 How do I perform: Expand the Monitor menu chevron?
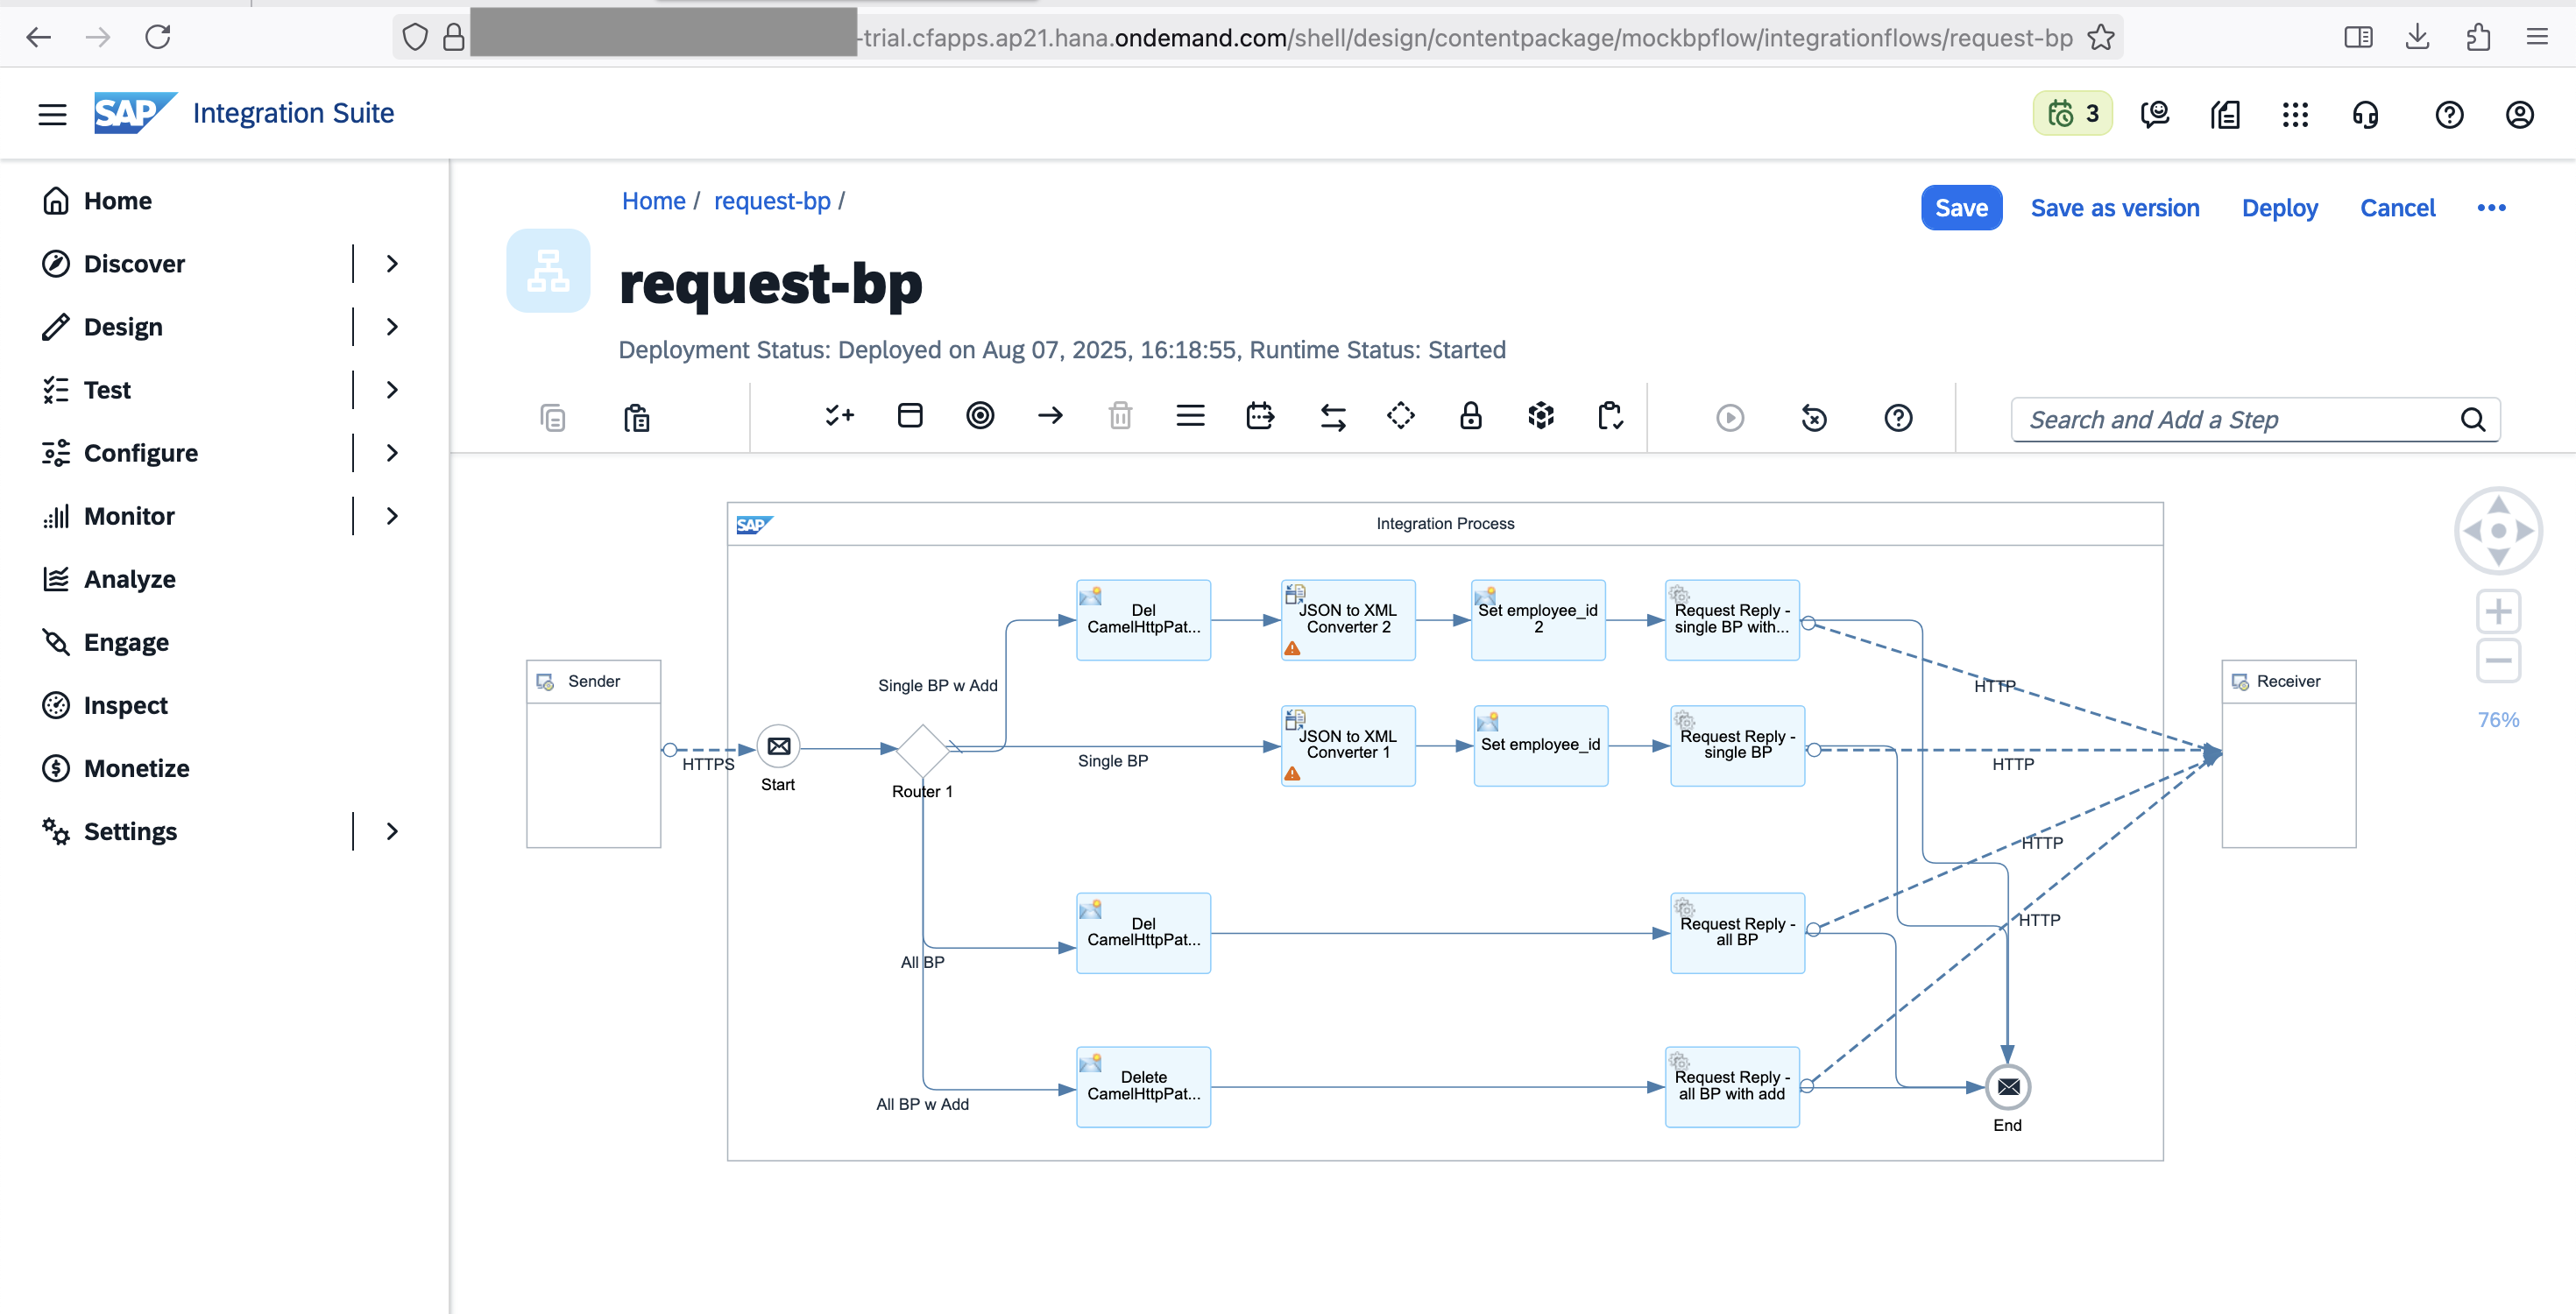tap(392, 516)
